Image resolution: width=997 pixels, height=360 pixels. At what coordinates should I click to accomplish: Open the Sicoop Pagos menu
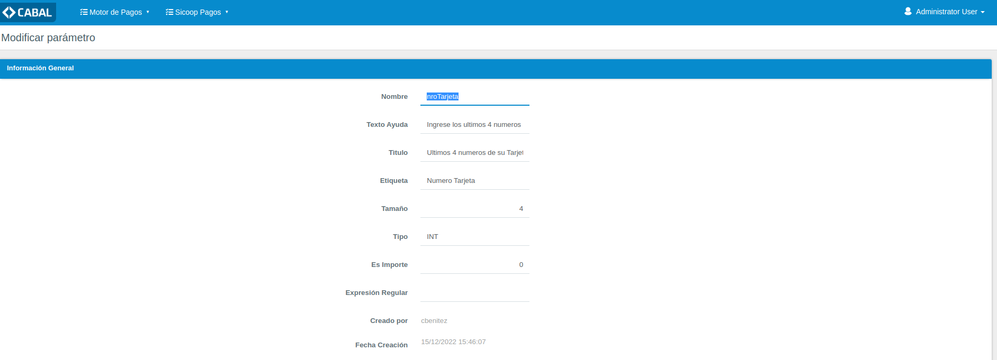point(197,12)
